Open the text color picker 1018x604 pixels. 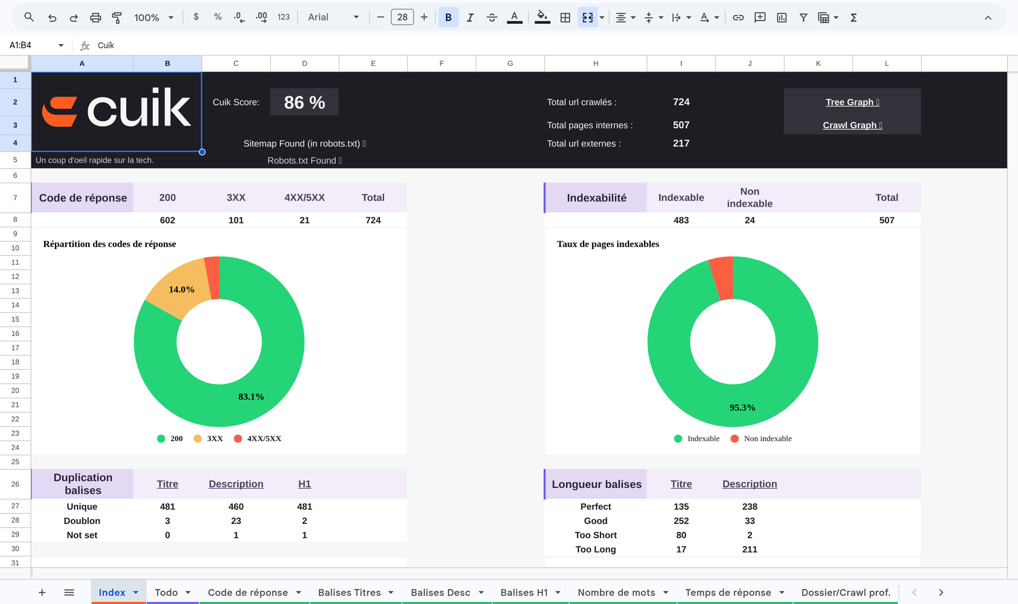tap(514, 18)
